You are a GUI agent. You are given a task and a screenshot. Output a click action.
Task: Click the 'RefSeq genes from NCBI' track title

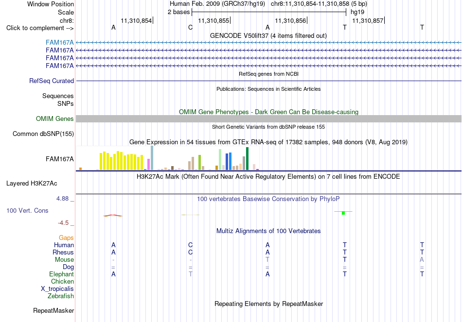(x=268, y=74)
